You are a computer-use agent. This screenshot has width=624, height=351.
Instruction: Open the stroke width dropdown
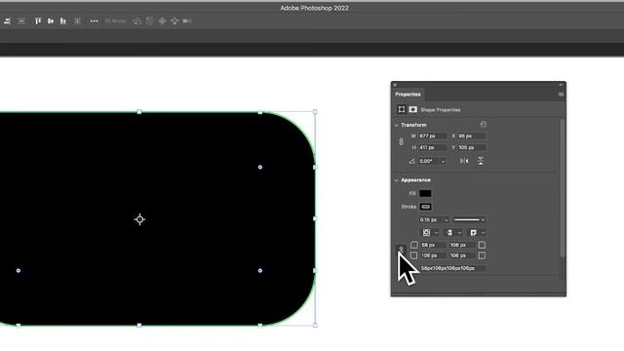click(x=447, y=220)
